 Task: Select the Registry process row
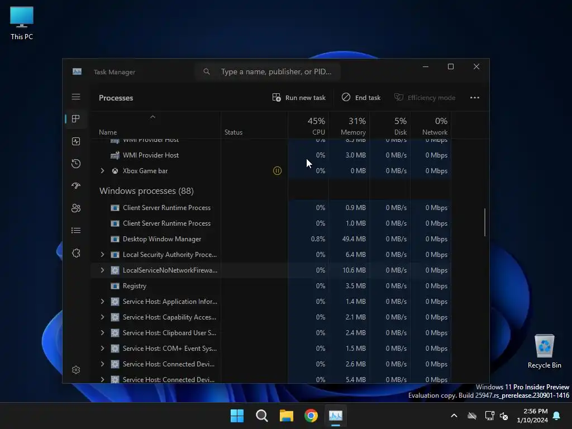pos(271,286)
